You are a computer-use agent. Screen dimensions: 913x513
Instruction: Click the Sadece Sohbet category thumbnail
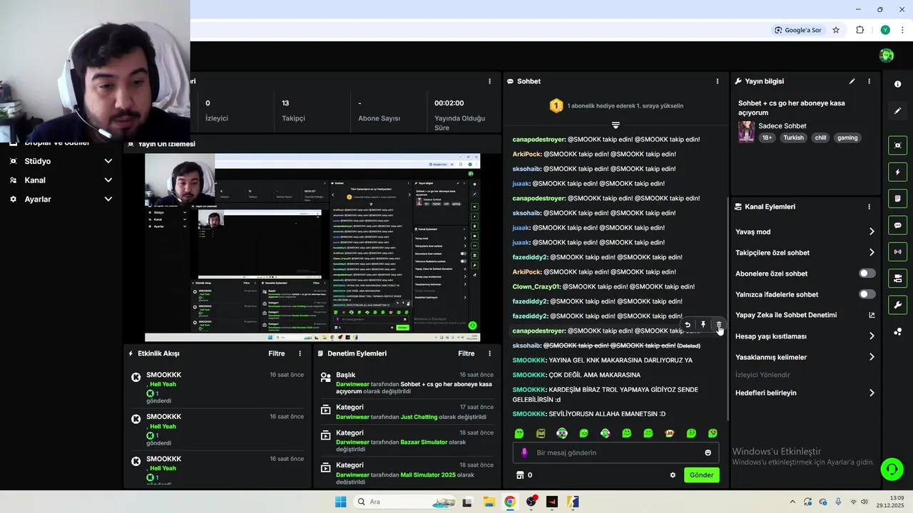pyautogui.click(x=746, y=132)
